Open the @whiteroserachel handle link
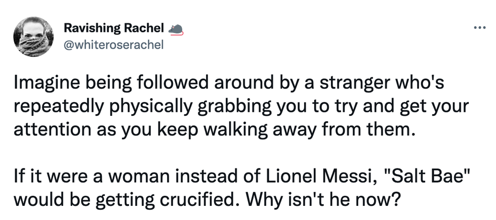 tap(114, 45)
